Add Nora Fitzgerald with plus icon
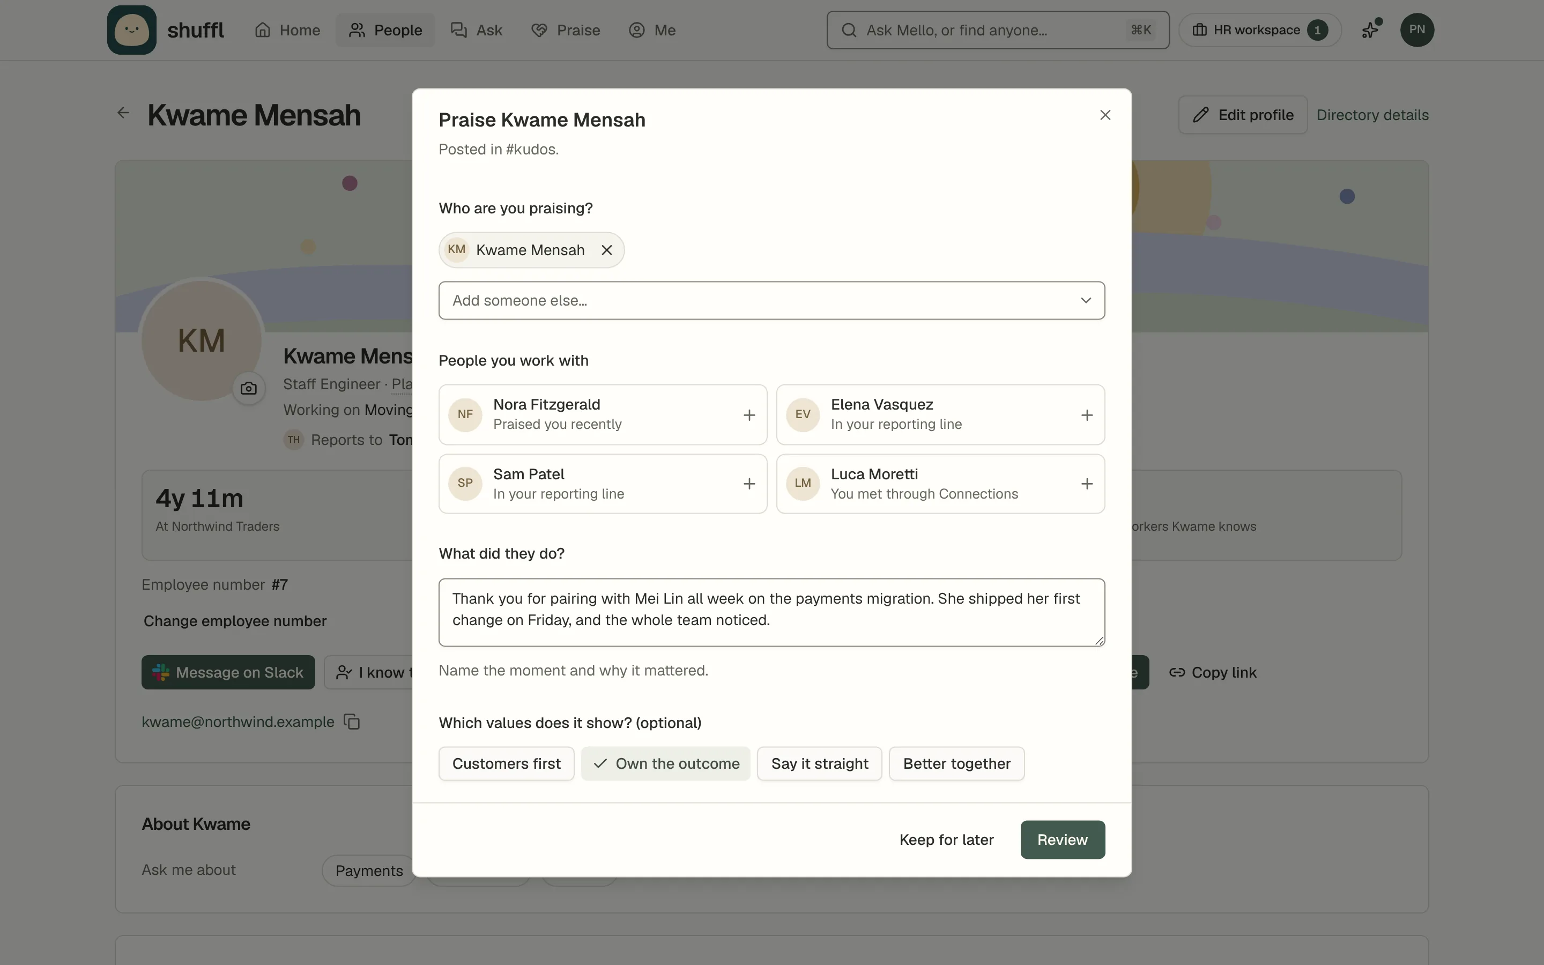Screen dimensions: 1544x965 point(749,415)
